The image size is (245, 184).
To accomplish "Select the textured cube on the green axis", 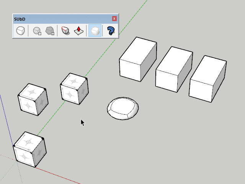I will click(x=74, y=89).
